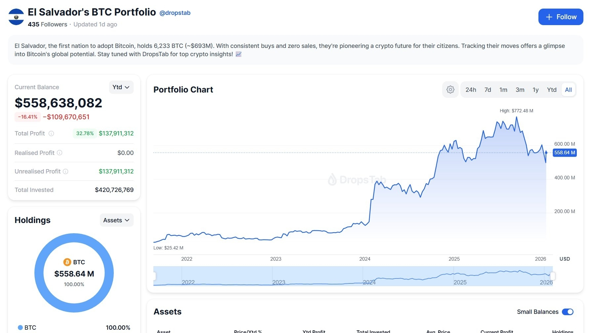Click the Unrealised Profit info icon

click(65, 171)
